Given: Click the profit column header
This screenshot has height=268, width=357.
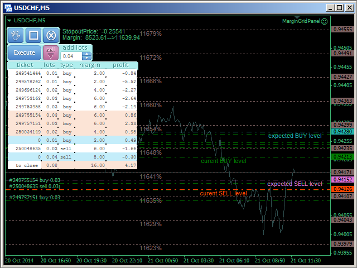Looking at the screenshot, I should [x=120, y=65].
